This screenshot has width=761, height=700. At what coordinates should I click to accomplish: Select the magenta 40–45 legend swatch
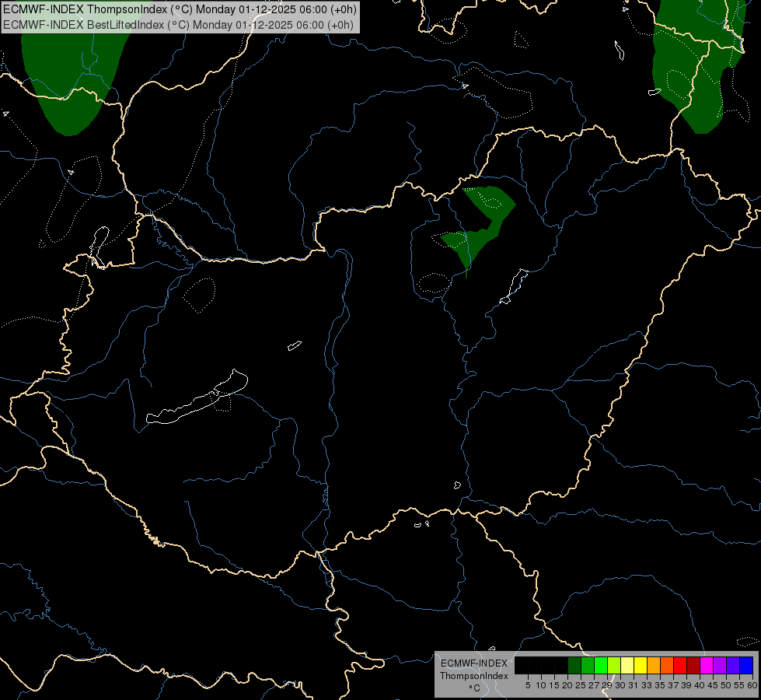707,665
